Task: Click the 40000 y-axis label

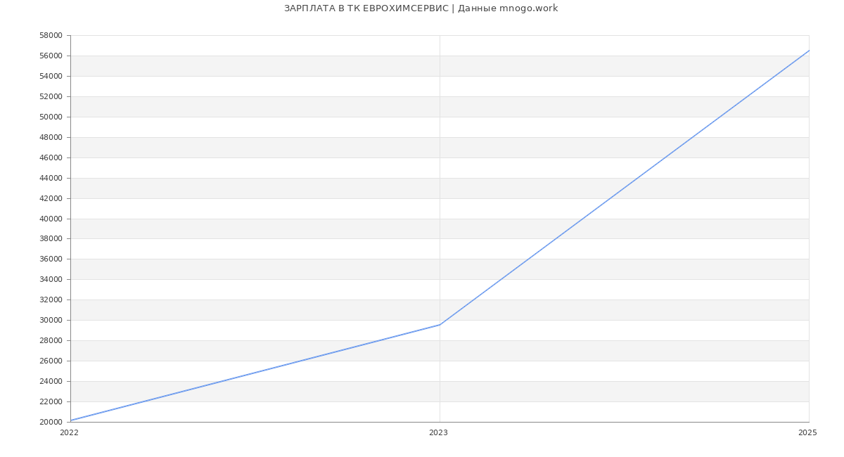Action: [50, 219]
